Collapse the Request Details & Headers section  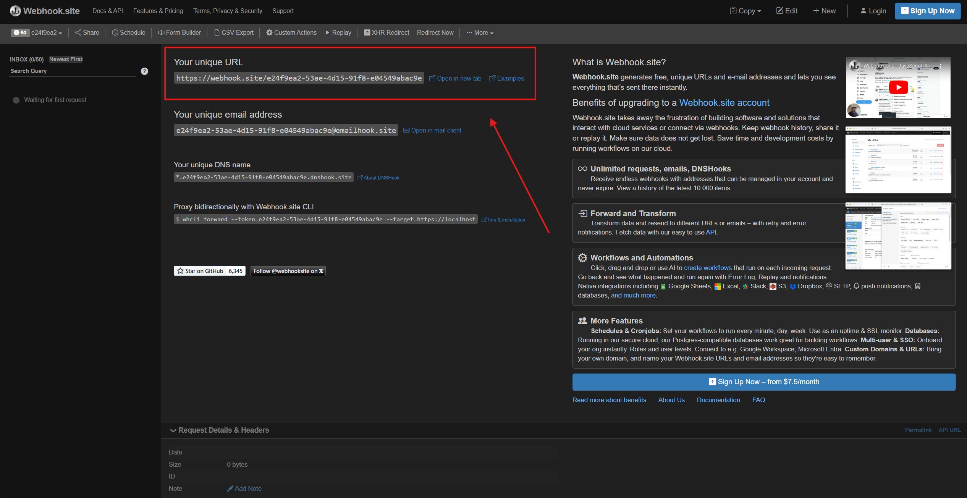click(219, 430)
